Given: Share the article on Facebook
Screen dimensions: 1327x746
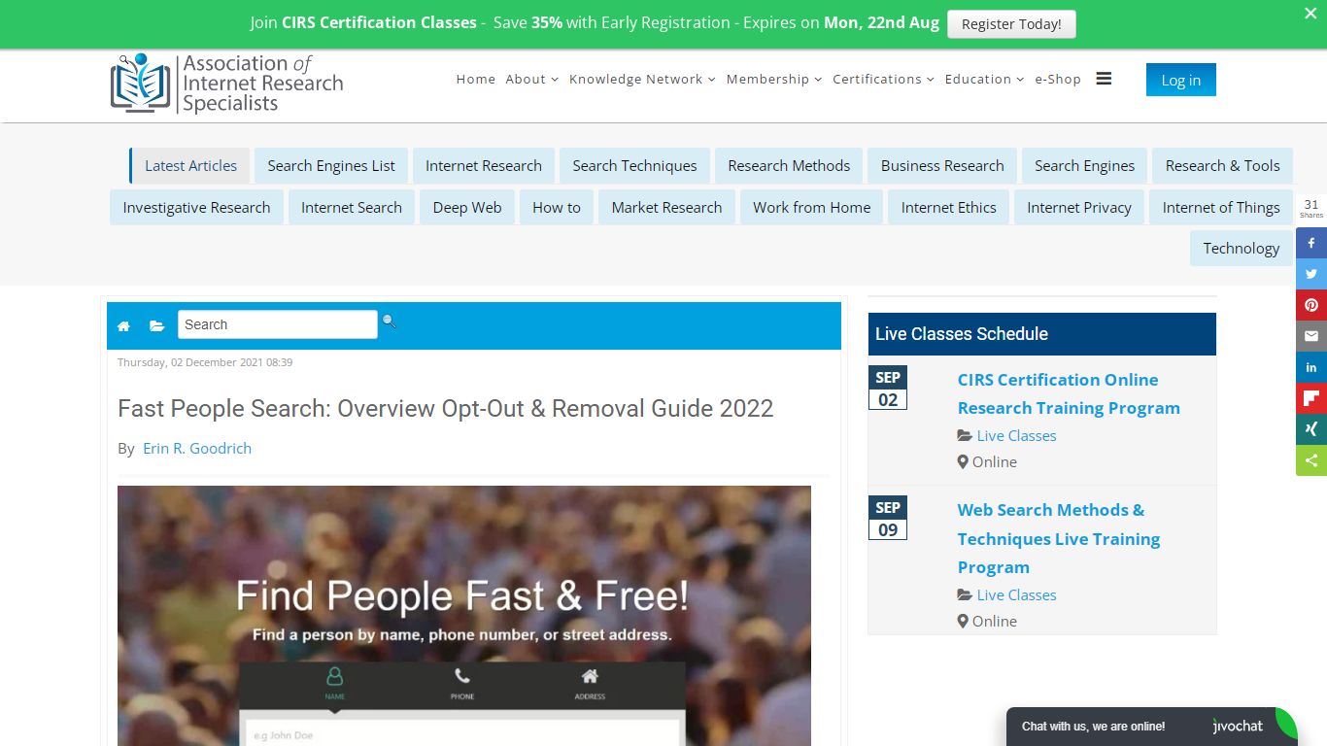Looking at the screenshot, I should [1311, 243].
